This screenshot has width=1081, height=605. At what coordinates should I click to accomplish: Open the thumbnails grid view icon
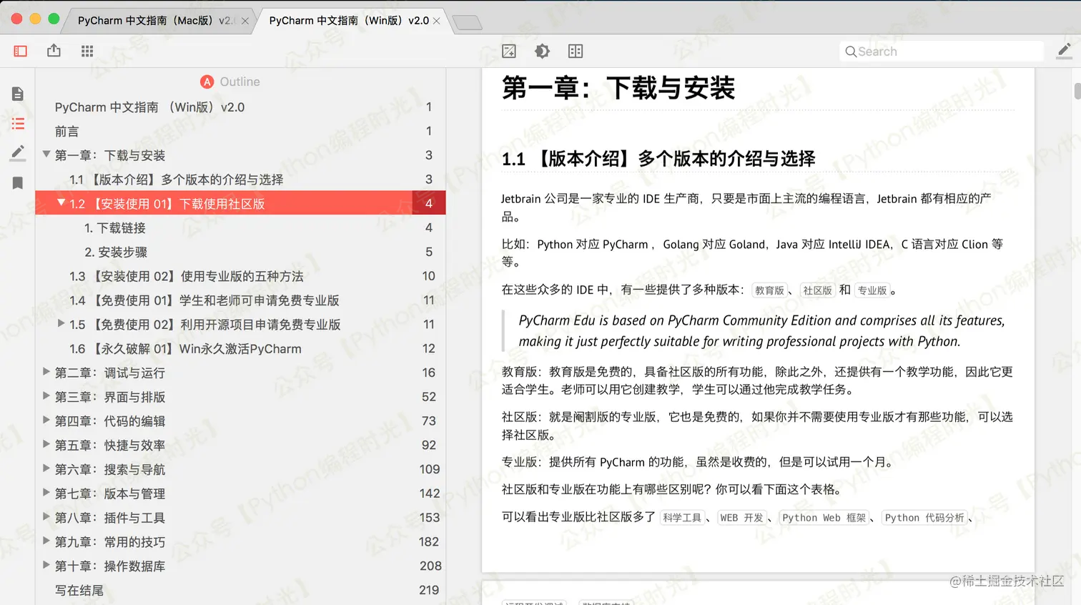[87, 51]
